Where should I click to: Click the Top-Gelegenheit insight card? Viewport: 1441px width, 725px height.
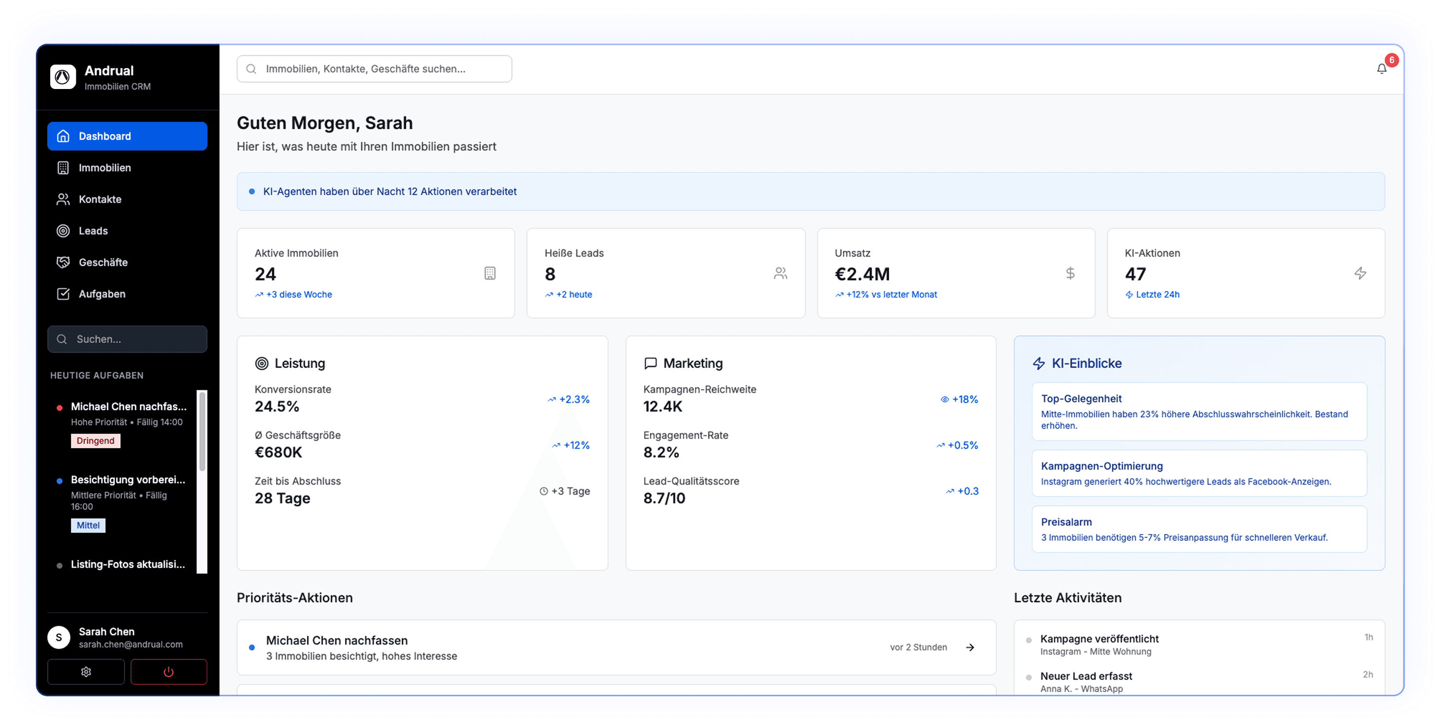pyautogui.click(x=1199, y=412)
